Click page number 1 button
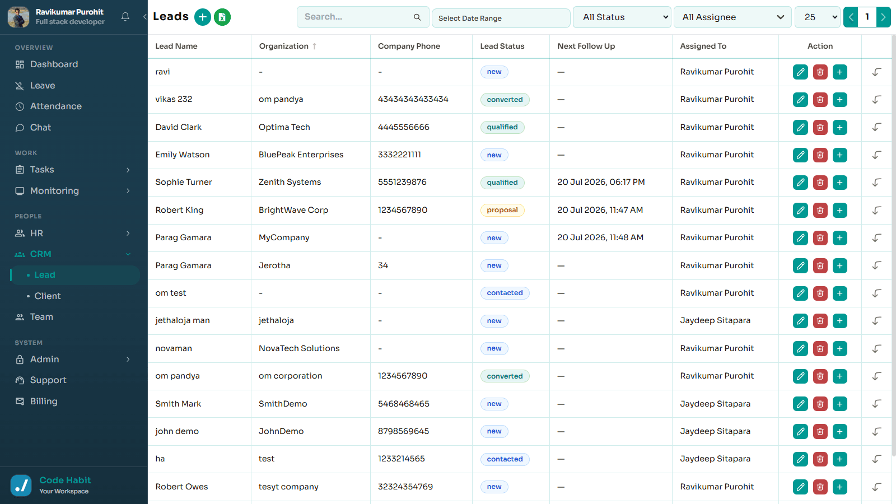Screen dimensions: 896x504 tap(867, 17)
